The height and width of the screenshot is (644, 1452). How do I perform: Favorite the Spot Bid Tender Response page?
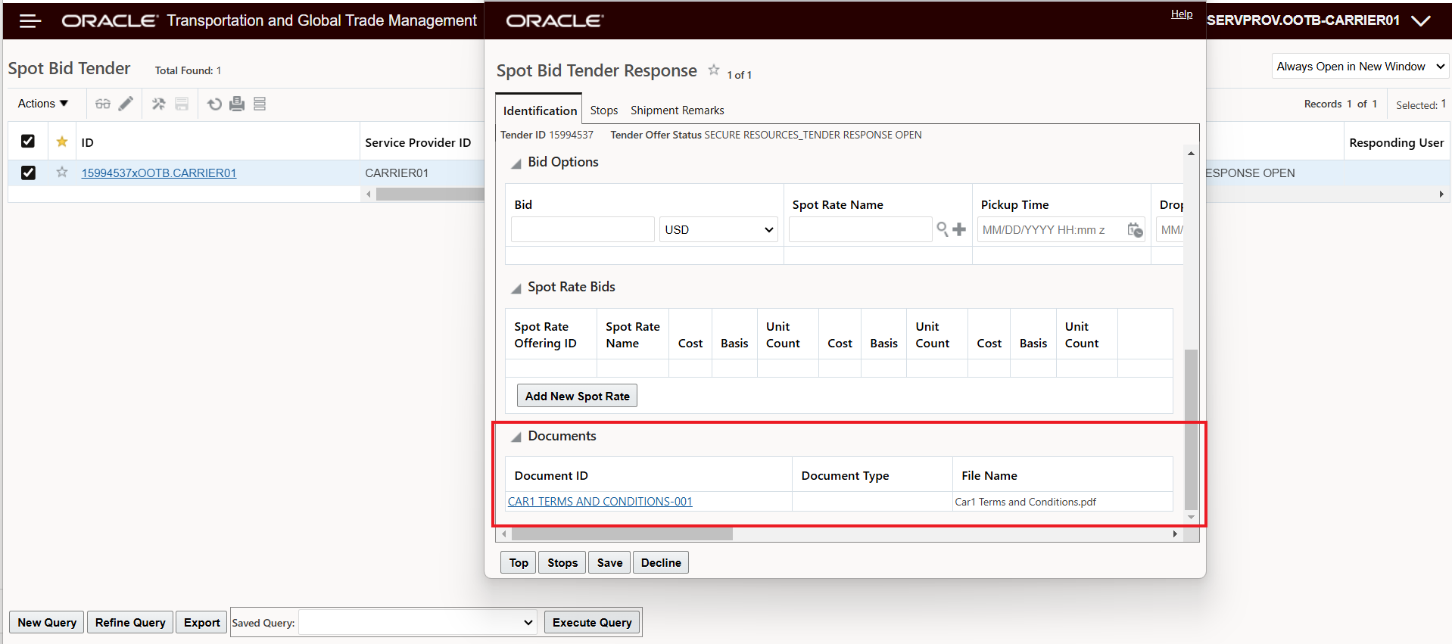click(713, 70)
